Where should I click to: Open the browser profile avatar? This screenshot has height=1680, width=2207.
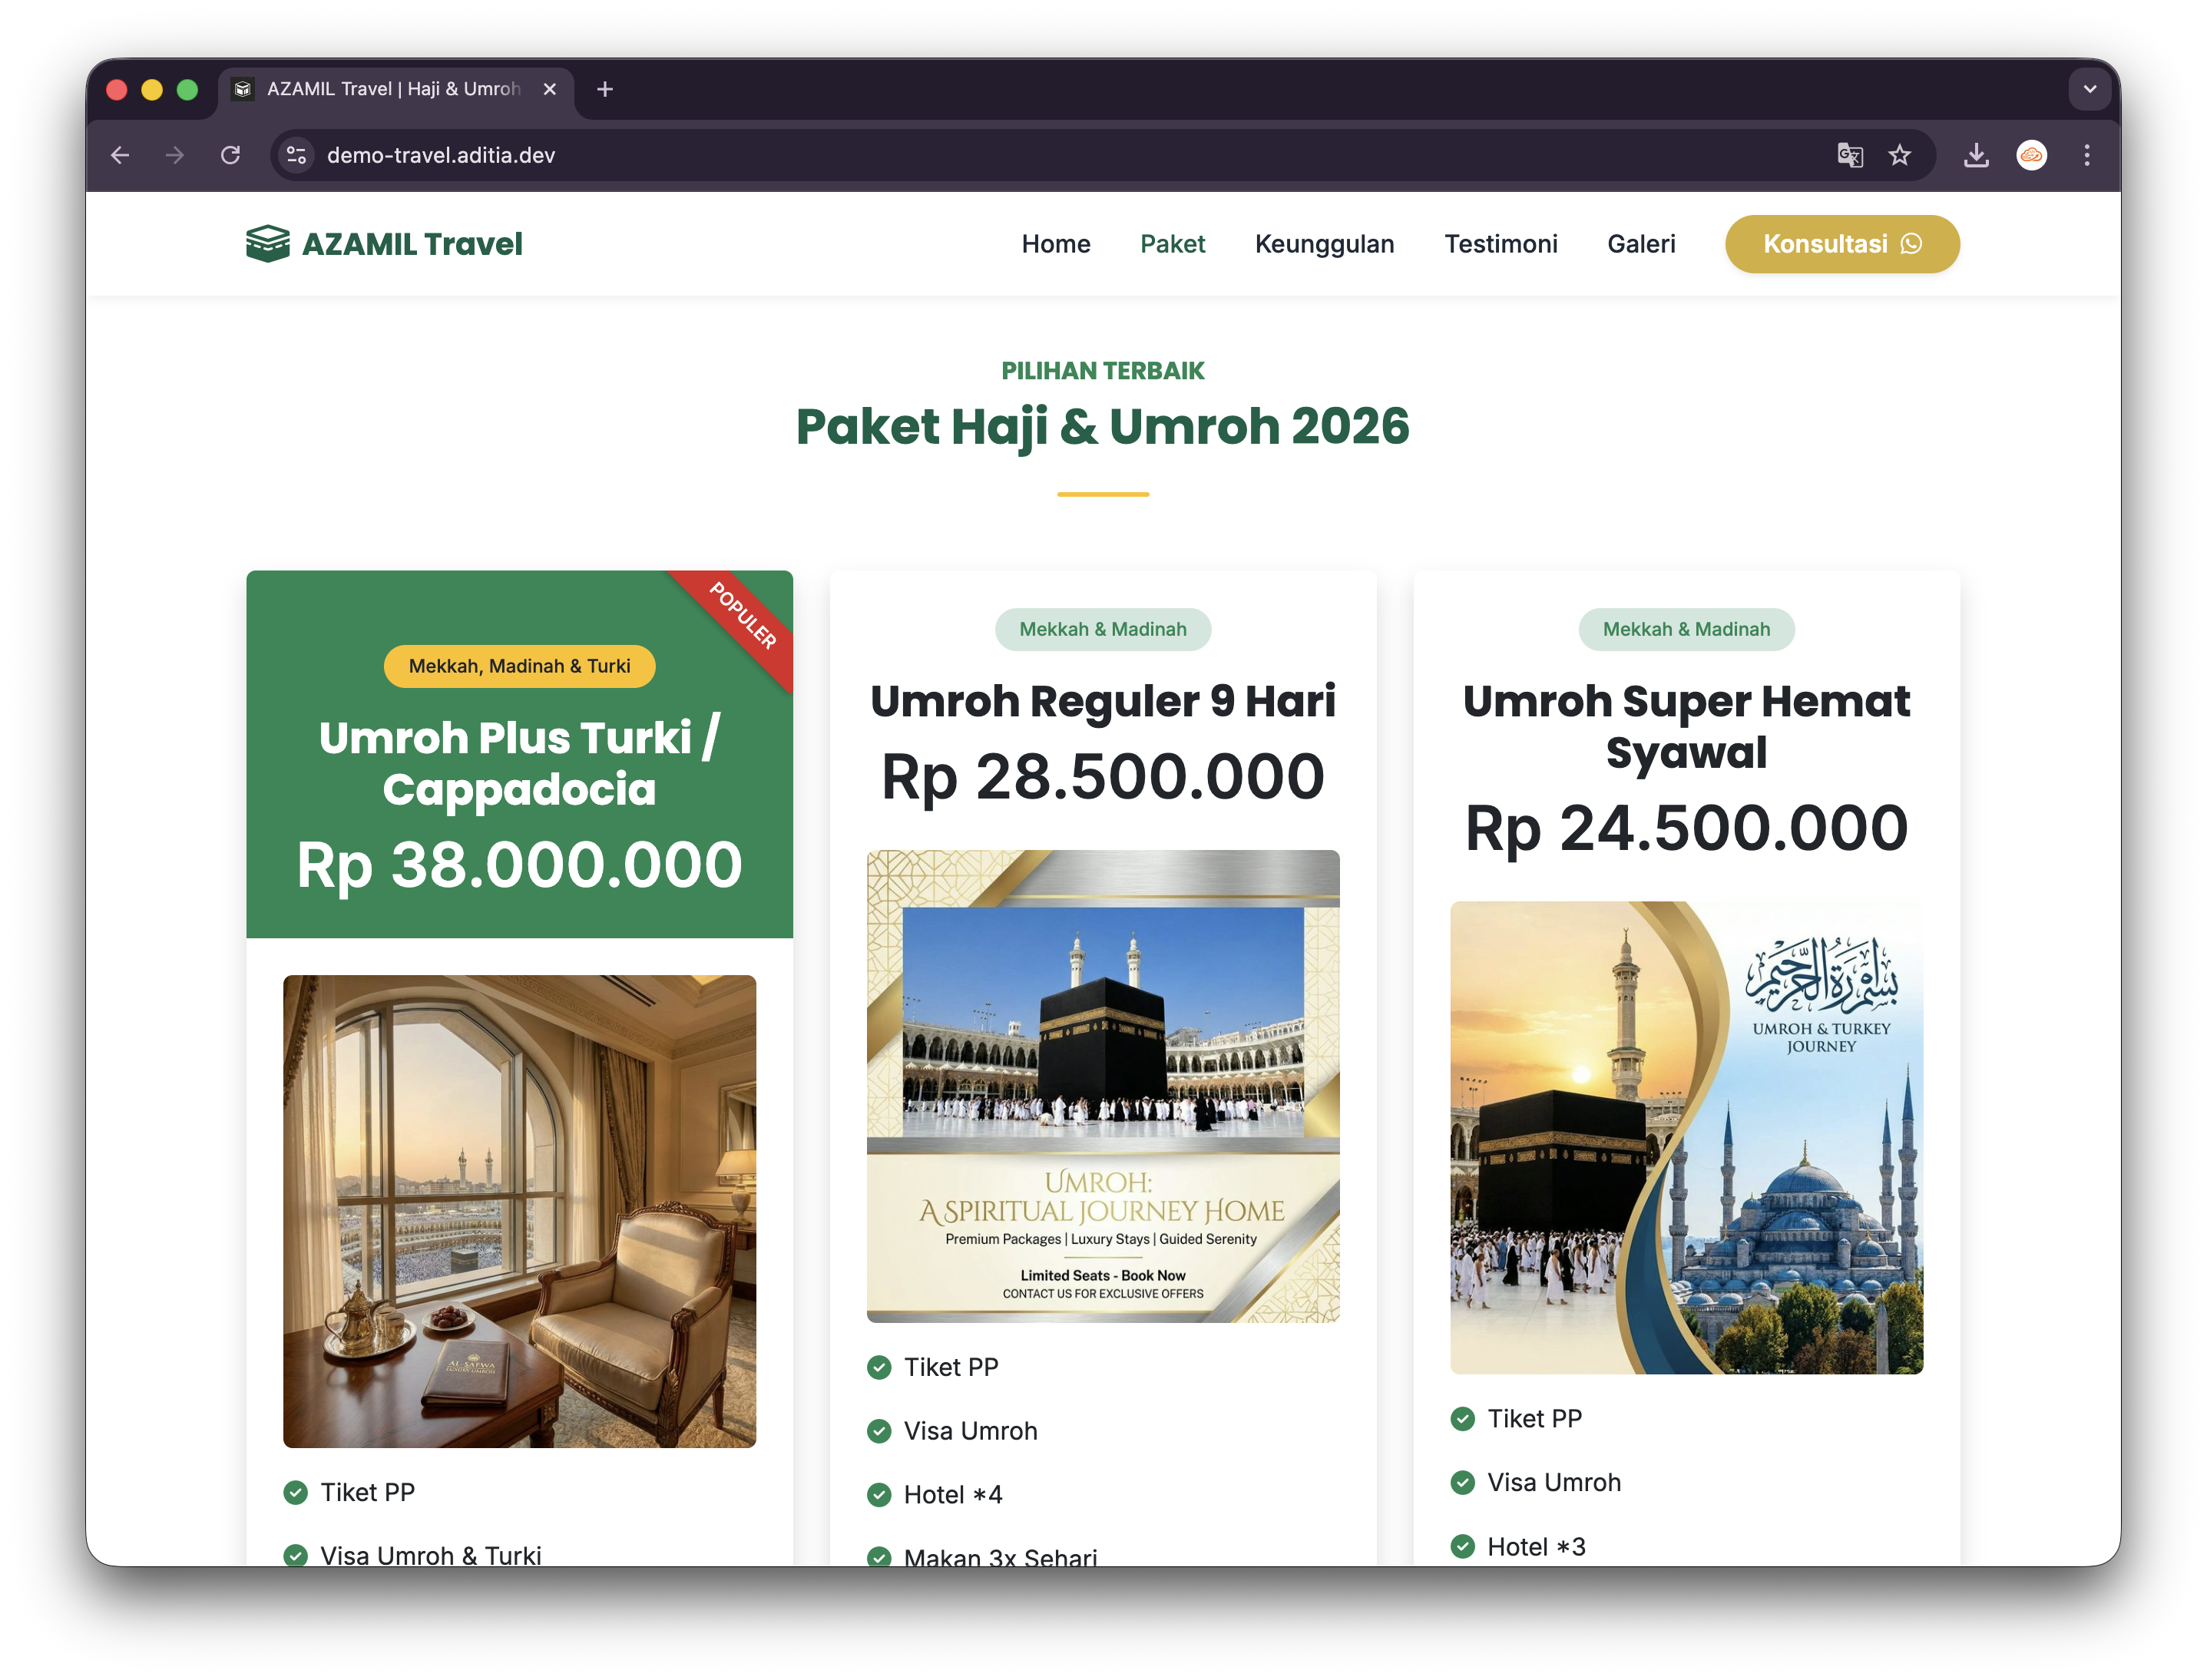(2031, 155)
